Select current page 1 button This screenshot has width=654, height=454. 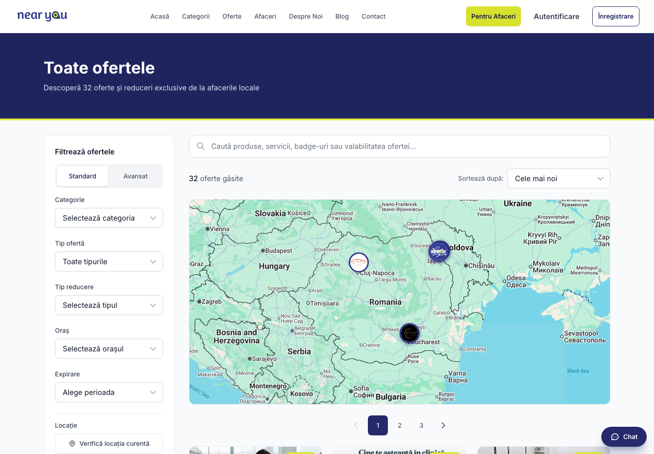[378, 425]
